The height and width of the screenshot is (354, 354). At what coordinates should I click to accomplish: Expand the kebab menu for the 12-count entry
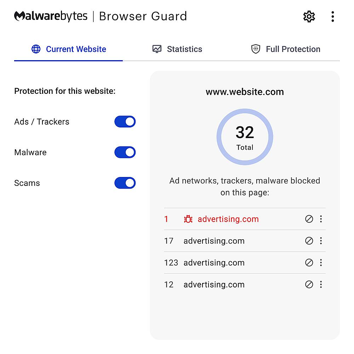click(321, 284)
